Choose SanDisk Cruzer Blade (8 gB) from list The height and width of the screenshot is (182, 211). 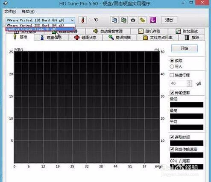pos(40,29)
